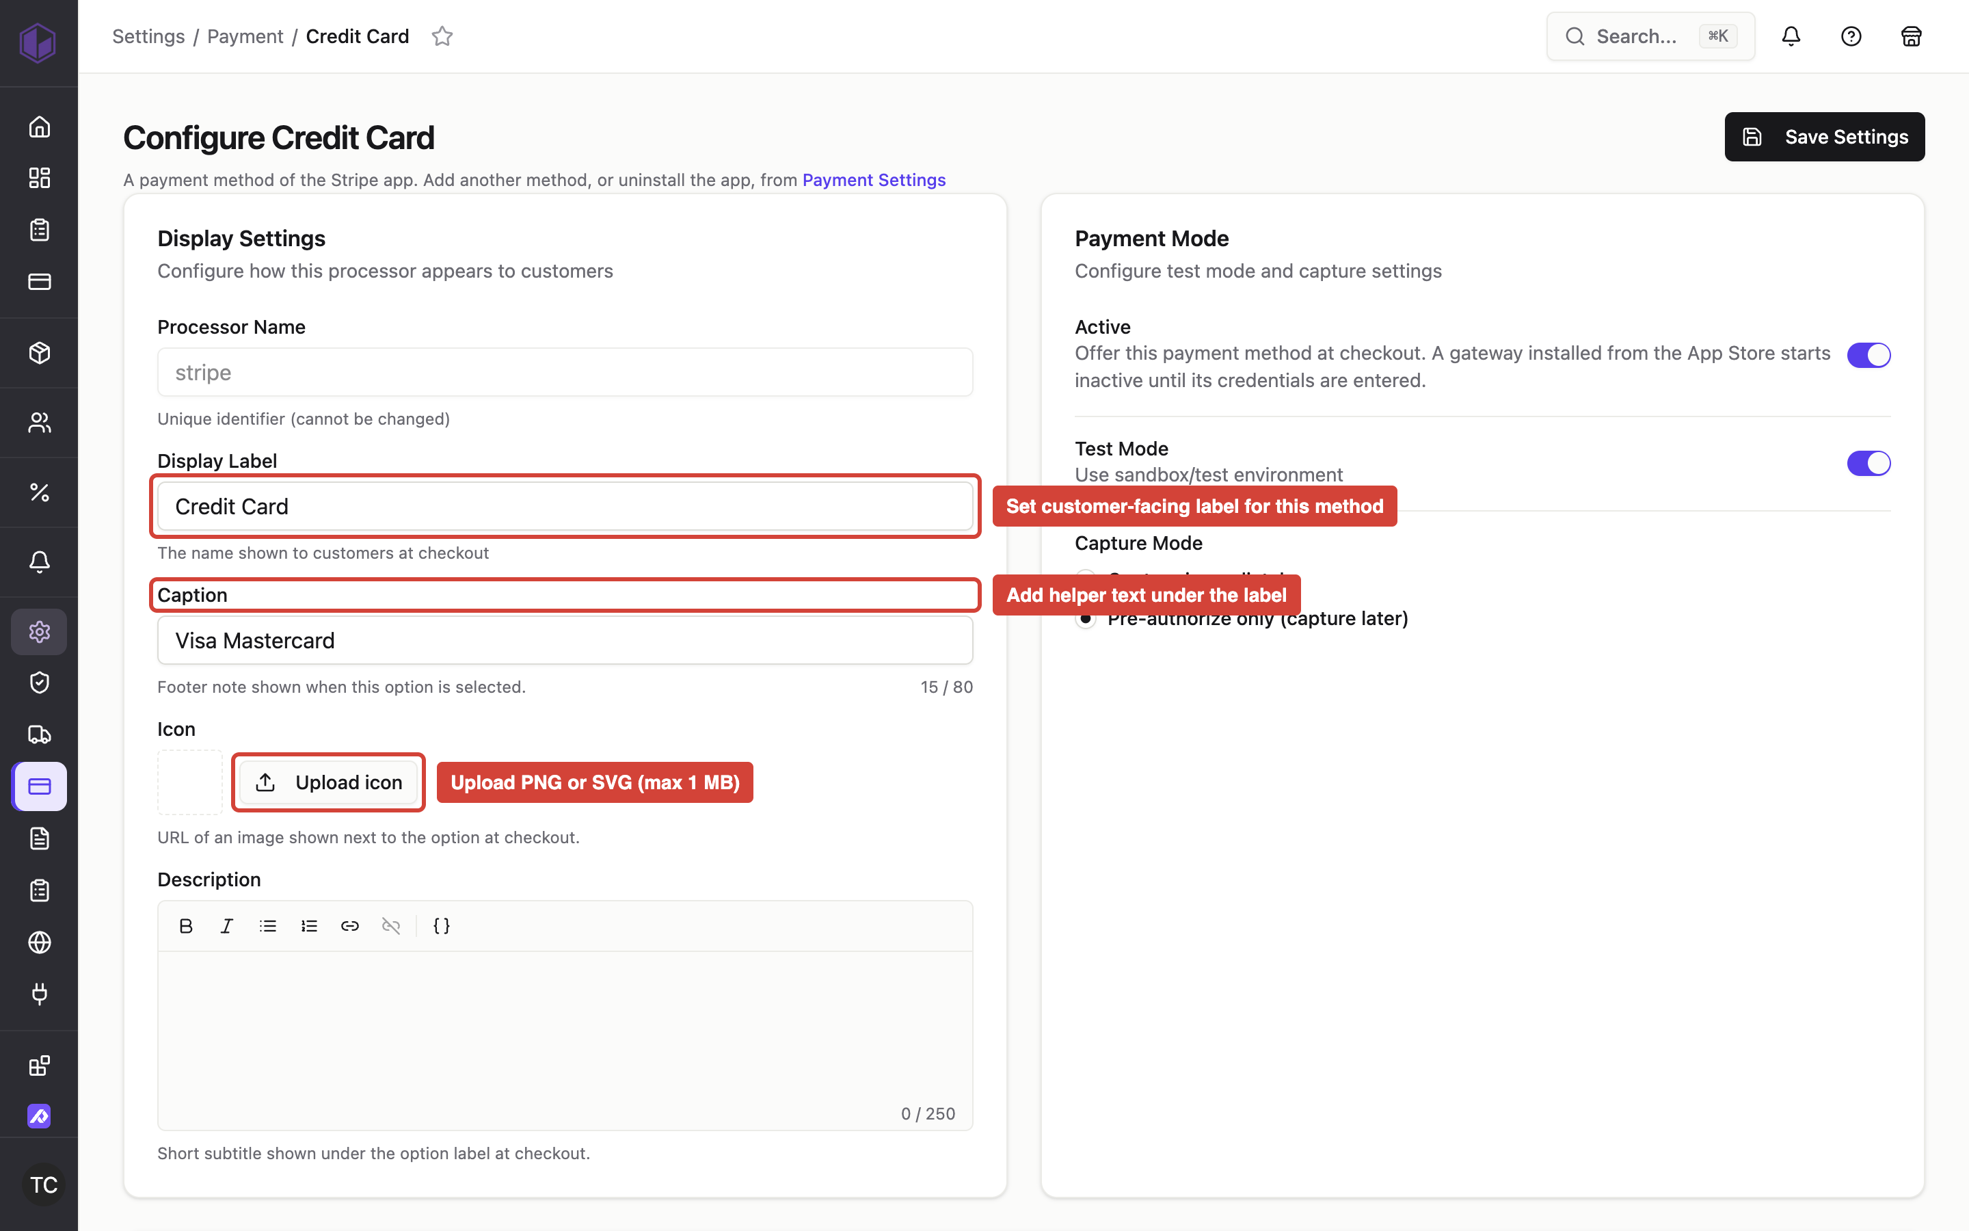Image resolution: width=1969 pixels, height=1231 pixels.
Task: Click the top bar notification bell
Action: click(1791, 36)
